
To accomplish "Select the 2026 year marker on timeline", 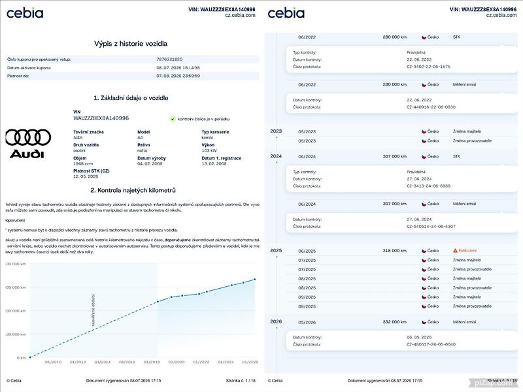I will [276, 321].
